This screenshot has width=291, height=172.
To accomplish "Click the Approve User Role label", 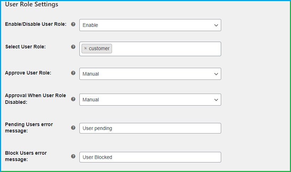I will tap(28, 73).
